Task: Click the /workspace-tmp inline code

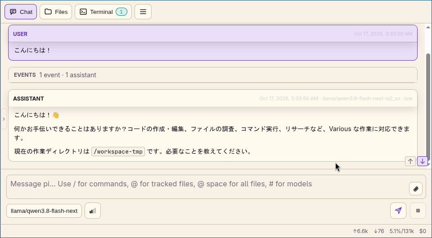Action: [118, 151]
